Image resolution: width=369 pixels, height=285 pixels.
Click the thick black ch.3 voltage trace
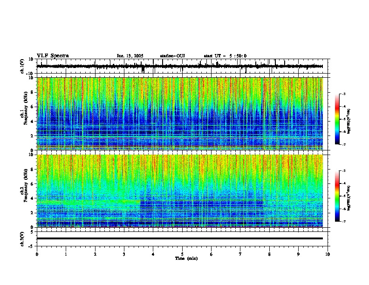[x=180, y=238]
